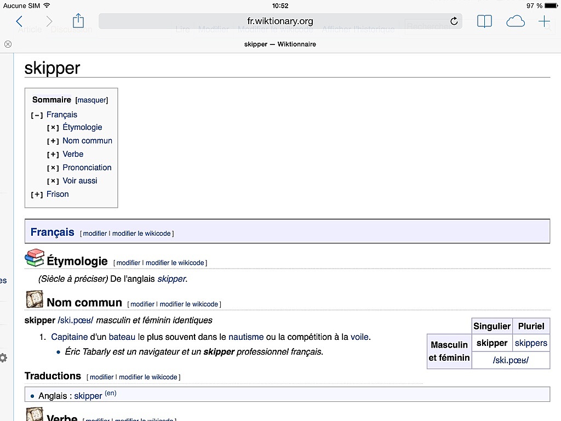Jump to Verbe in the Sommaire
The height and width of the screenshot is (421, 561).
coord(73,154)
